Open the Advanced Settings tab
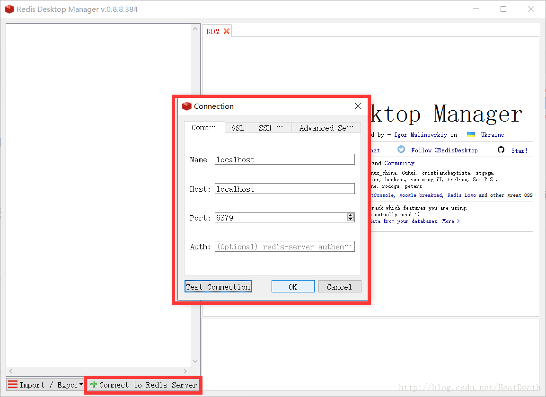This screenshot has width=546, height=397. point(326,128)
